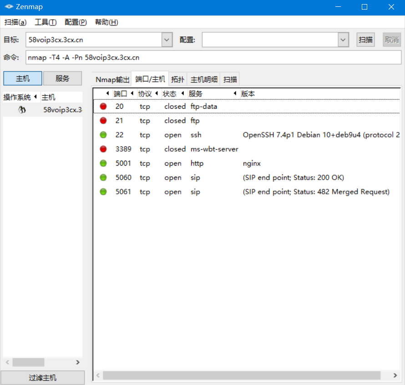Click the host list scroll left arrow
Screen dimensions: 405x385
[x=7, y=362]
